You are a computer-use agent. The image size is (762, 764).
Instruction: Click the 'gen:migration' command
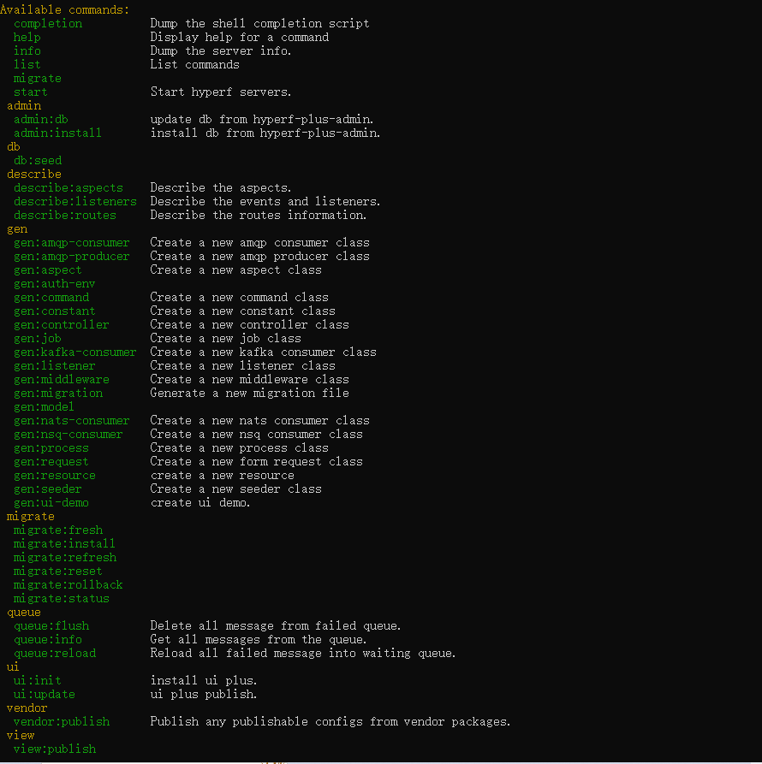58,393
